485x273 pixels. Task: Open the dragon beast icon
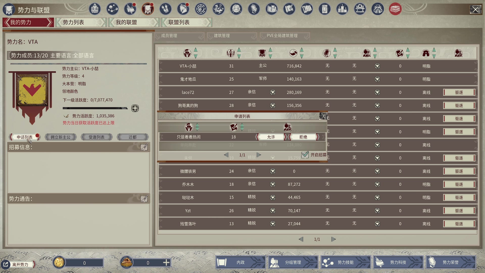(219, 9)
